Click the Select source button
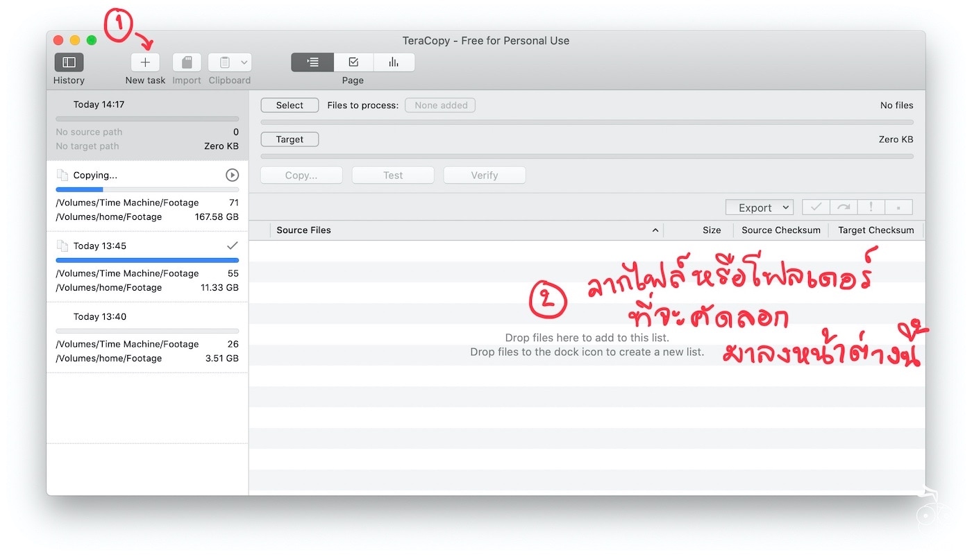This screenshot has width=972, height=557. 290,105
